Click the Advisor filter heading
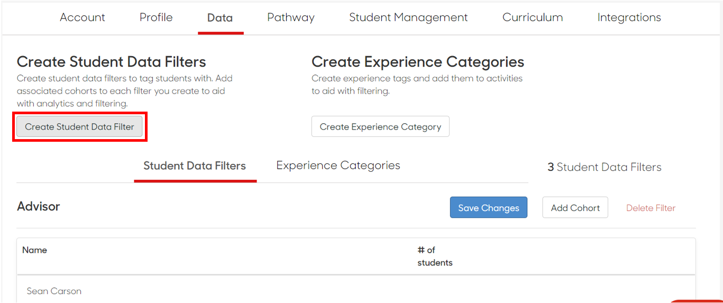The image size is (723, 303). 39,206
